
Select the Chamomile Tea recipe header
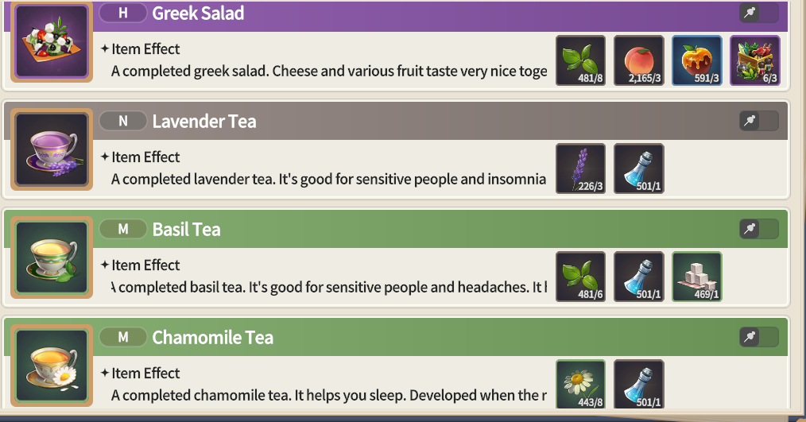tap(396, 337)
